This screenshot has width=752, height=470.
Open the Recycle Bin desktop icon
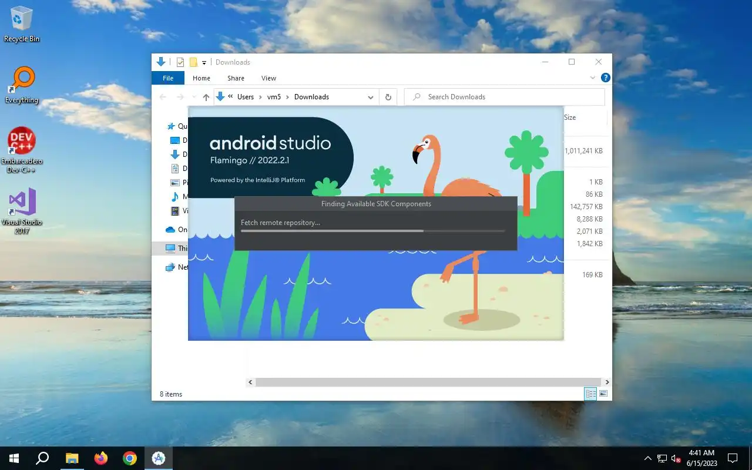click(21, 25)
